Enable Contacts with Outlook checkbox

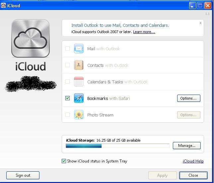(x=68, y=65)
